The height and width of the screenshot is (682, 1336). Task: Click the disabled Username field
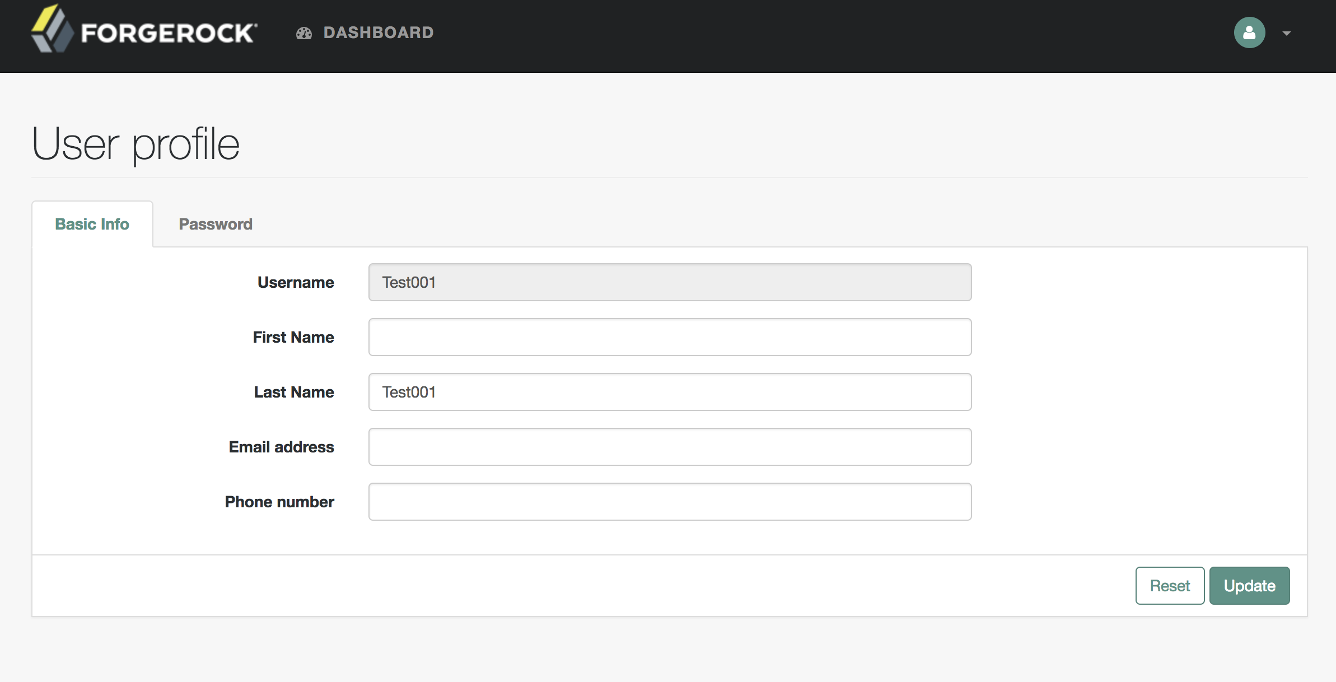coord(670,282)
